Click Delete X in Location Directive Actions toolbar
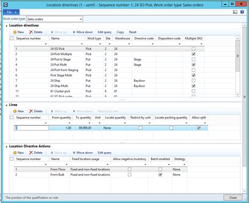Screen dimensions: 249x203 tap(31, 153)
